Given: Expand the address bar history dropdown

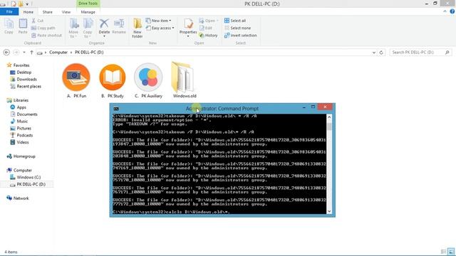Looking at the screenshot, I should coord(373,53).
